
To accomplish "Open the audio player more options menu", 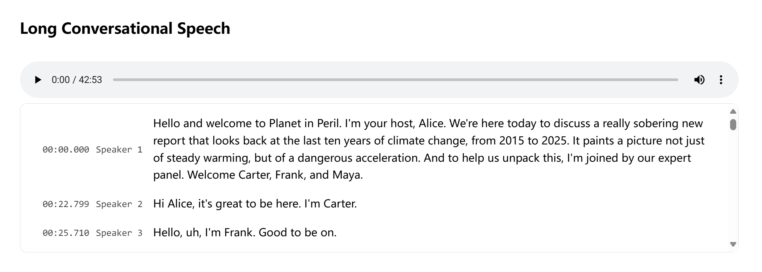I will 721,80.
